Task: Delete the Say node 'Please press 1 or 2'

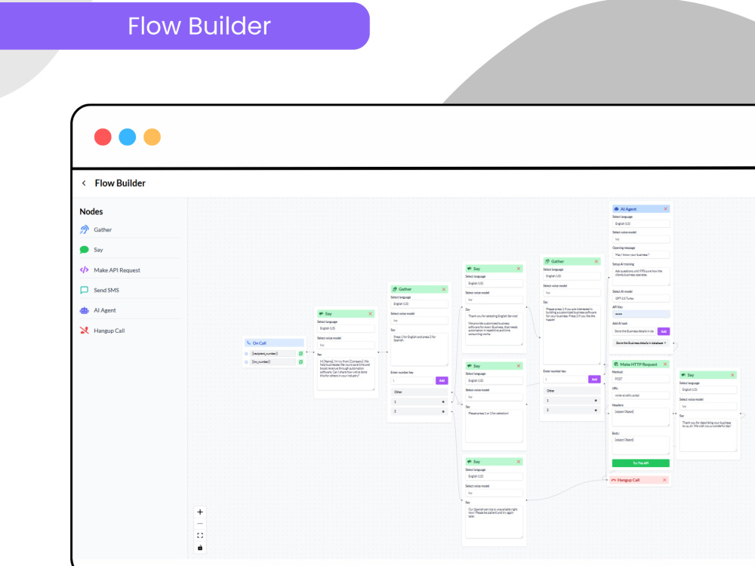Action: (519, 366)
